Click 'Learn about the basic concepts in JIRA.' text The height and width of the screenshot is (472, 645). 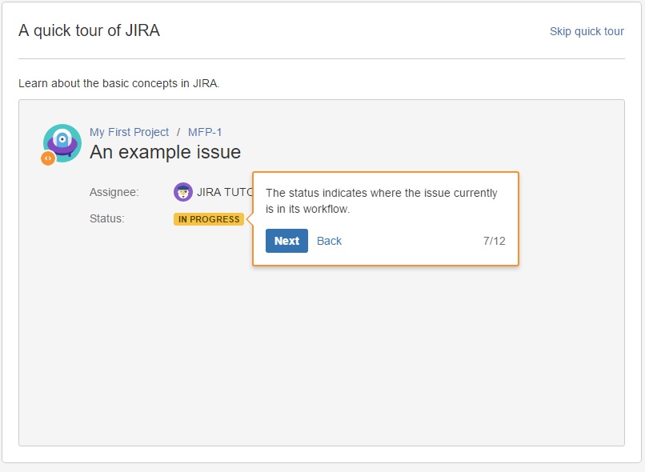pos(119,83)
